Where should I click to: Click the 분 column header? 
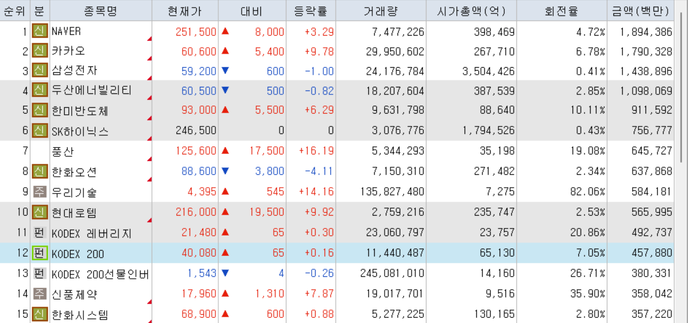[x=40, y=11]
